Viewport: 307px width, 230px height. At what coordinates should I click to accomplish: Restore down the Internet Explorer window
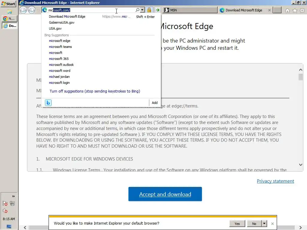pos(298,3)
